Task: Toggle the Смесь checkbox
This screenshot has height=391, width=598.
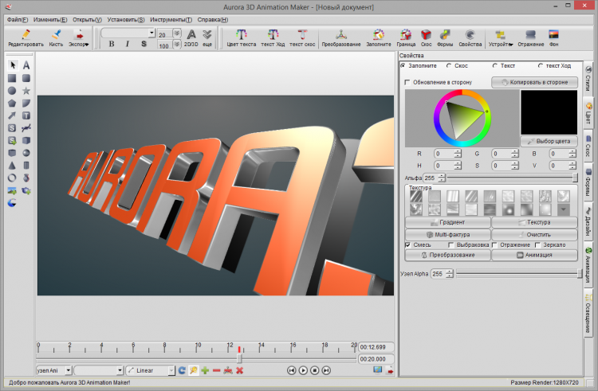Action: click(x=407, y=244)
